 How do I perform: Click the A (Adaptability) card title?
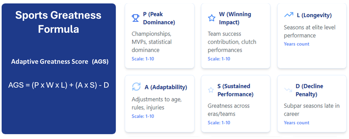[166, 87]
